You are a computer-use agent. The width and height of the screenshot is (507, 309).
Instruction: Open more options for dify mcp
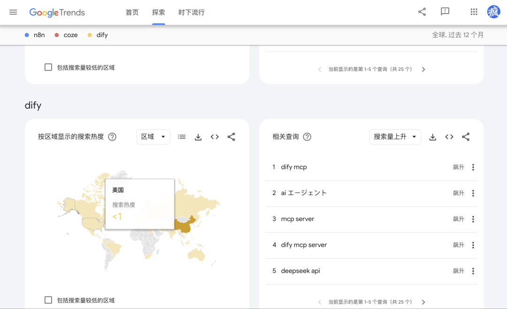coord(473,167)
